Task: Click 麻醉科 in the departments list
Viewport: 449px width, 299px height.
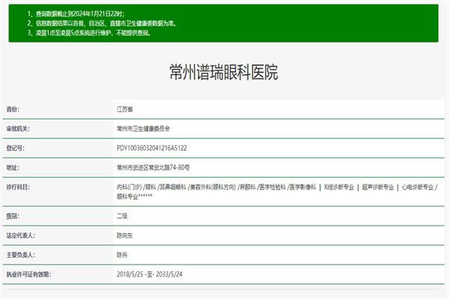Action: click(248, 187)
